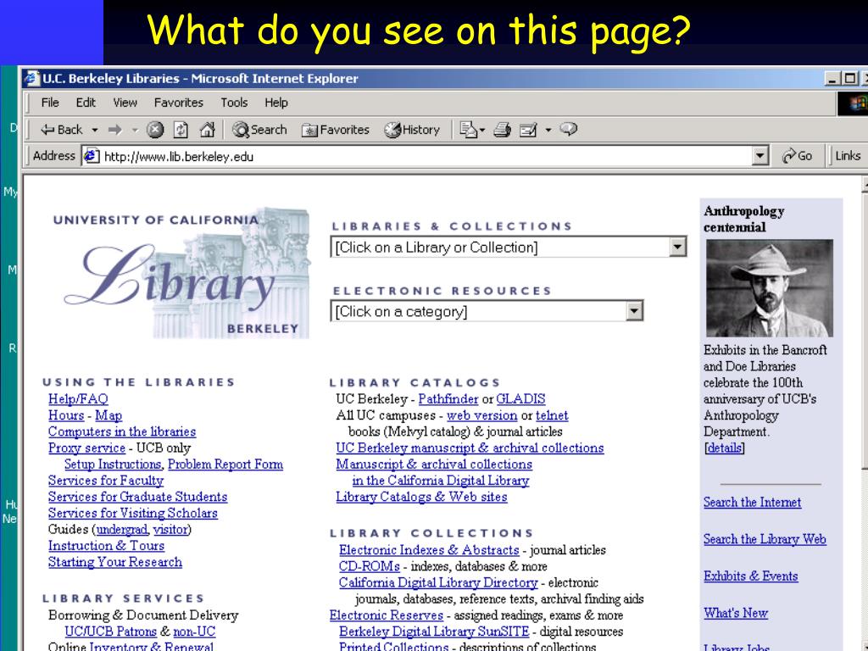Open Instruction & Tours link
Viewport: 868px width, 651px height.
[x=106, y=546]
